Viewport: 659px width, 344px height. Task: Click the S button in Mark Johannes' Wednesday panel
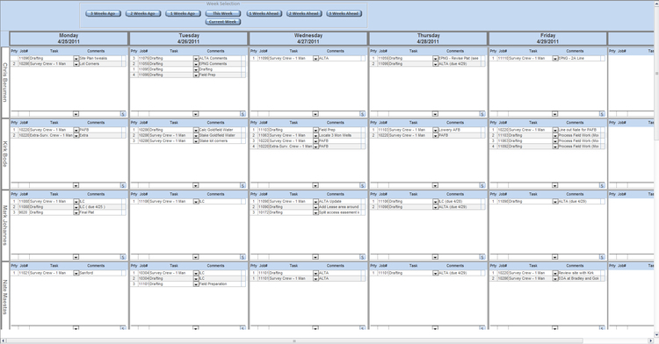point(362,257)
